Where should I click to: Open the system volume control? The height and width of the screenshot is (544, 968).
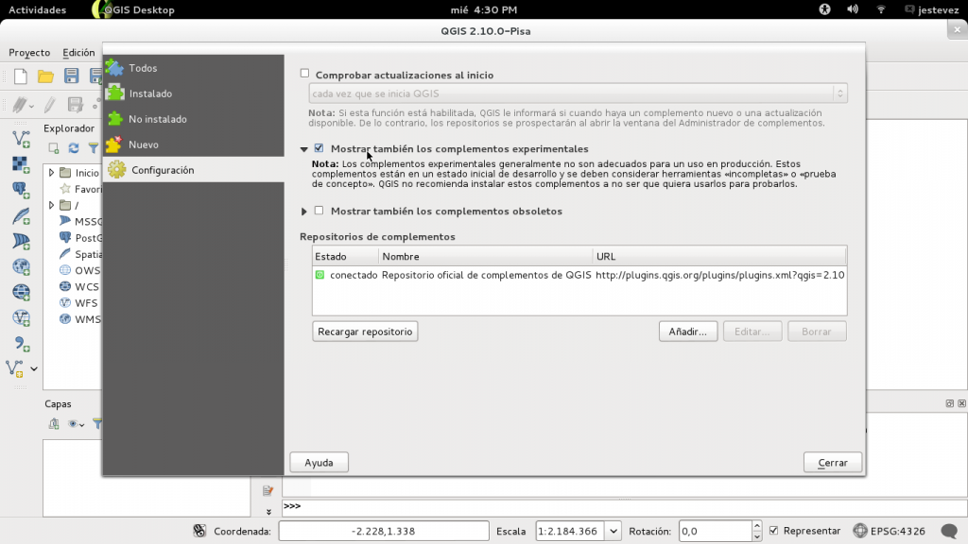click(853, 9)
